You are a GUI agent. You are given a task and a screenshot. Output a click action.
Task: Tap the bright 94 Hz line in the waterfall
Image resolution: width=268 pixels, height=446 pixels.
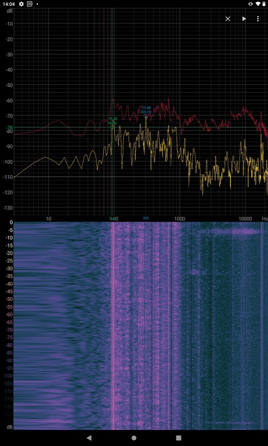point(112,326)
